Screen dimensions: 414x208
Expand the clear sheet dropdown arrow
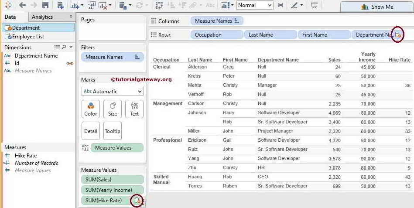pyautogui.click(x=110, y=5)
